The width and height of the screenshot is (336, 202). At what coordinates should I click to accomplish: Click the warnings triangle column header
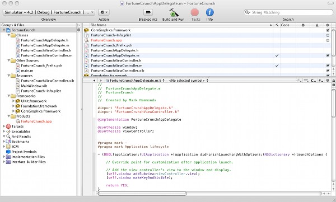tap(317, 25)
